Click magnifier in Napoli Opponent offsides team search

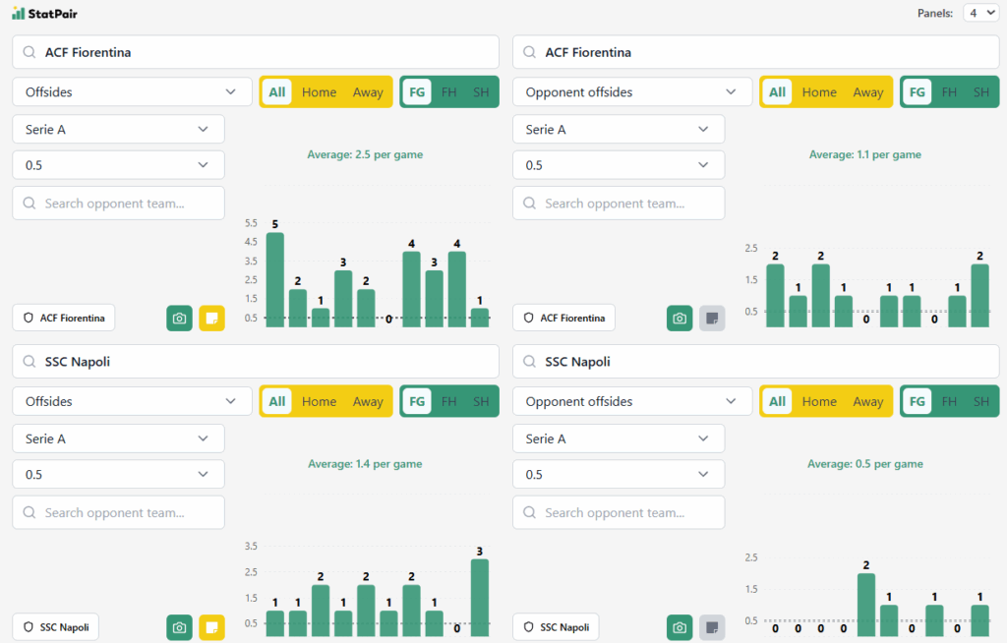point(529,362)
